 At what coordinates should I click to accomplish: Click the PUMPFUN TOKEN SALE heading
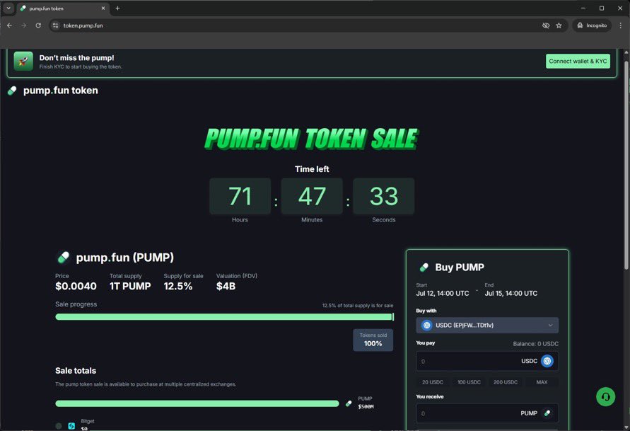[312, 139]
